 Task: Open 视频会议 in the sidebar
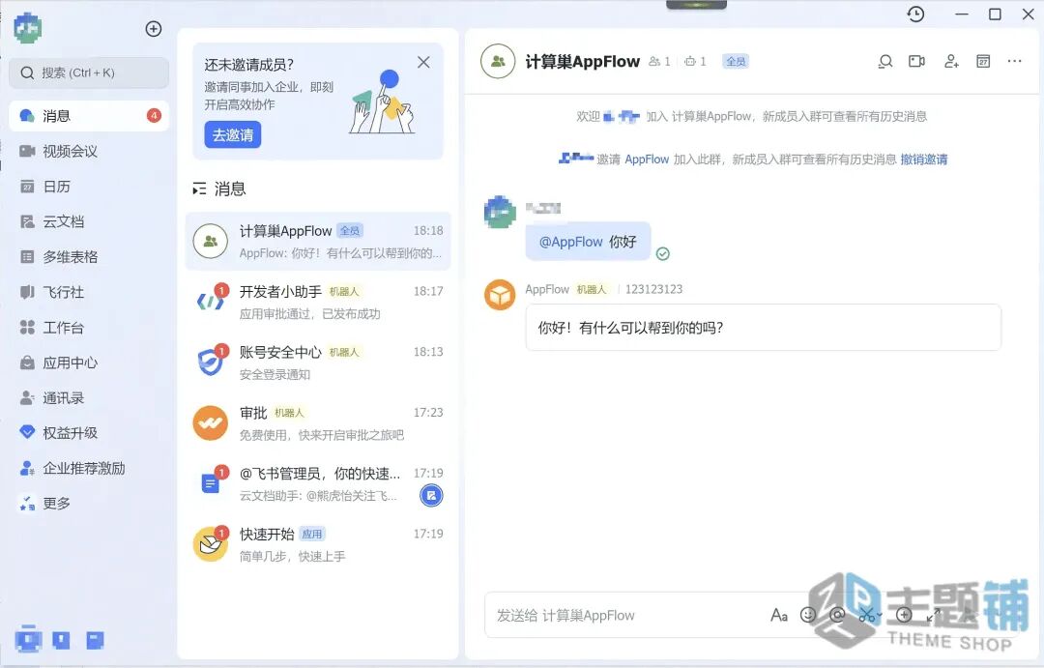[x=89, y=151]
